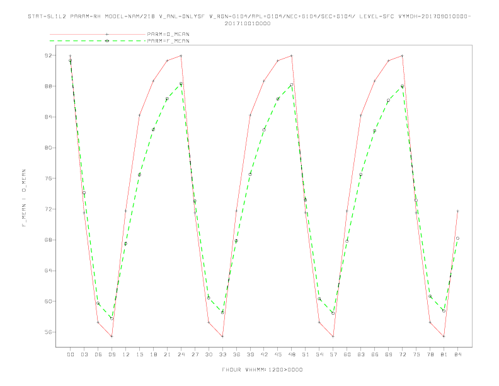Screen dimensions: 499x386
Task: Click y-axis tick label 72
Action: point(49,209)
